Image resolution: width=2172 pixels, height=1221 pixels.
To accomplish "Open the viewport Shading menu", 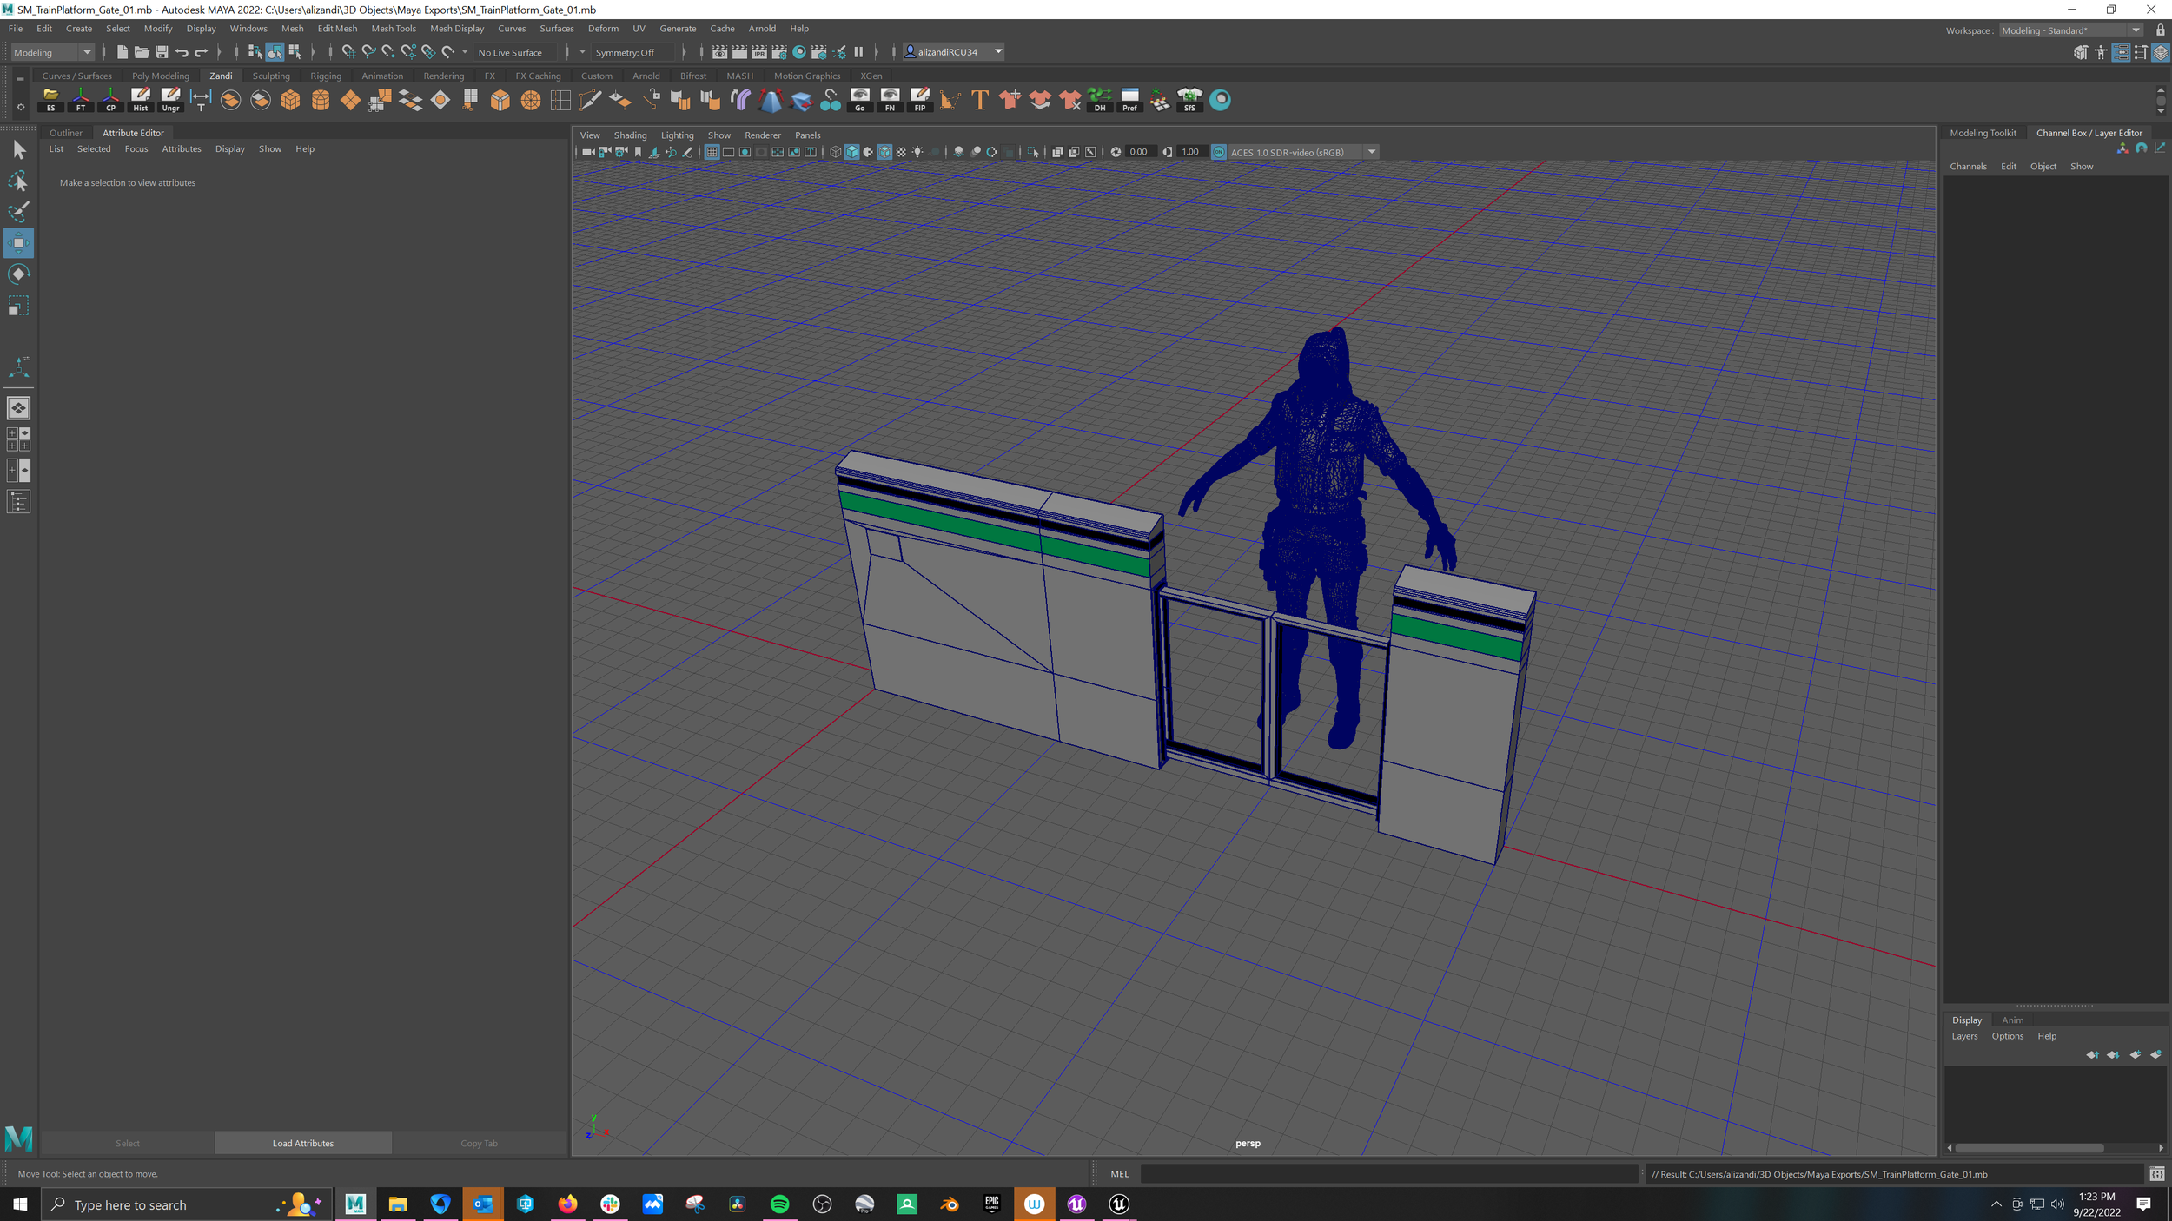I will (x=630, y=135).
